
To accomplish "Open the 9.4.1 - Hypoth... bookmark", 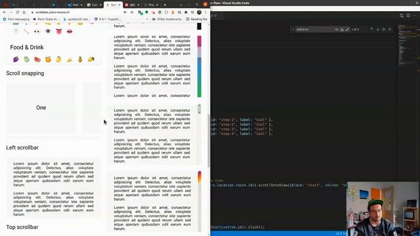I will point(108,19).
